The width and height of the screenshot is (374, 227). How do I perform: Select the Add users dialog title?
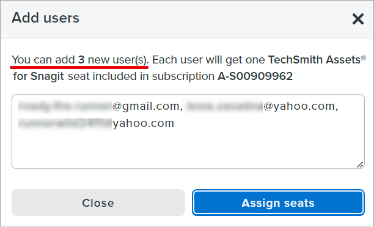click(45, 18)
